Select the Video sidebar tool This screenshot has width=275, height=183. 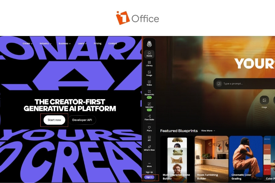tap(149, 83)
